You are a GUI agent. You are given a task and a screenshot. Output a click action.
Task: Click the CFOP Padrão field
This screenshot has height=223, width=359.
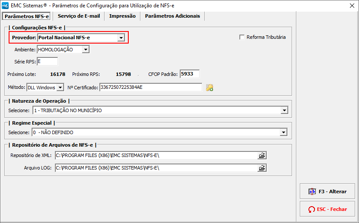190,74
